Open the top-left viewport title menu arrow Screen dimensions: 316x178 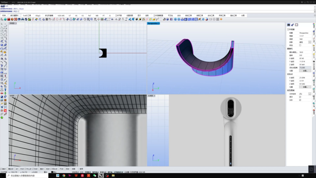(x=16, y=24)
